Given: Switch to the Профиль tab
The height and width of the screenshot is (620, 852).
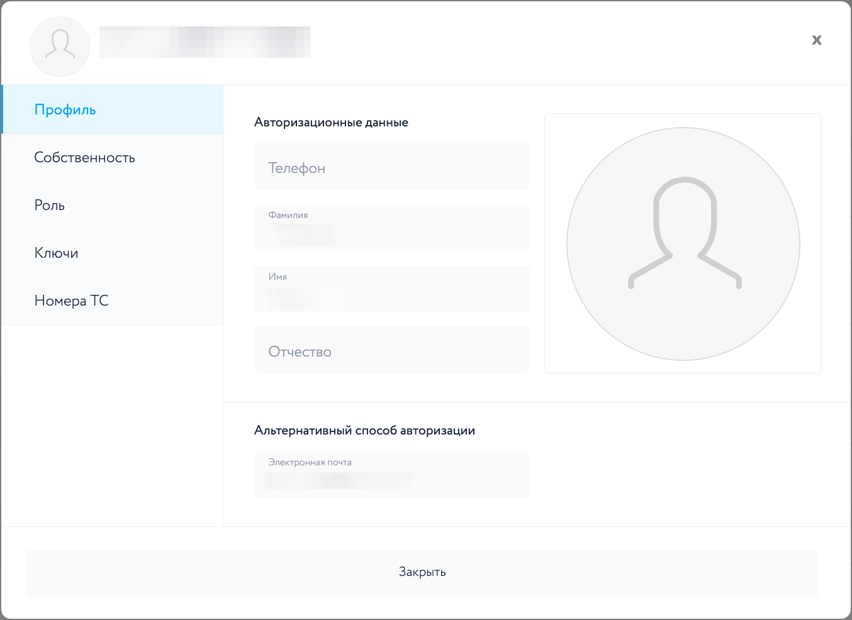Looking at the screenshot, I should tap(65, 110).
